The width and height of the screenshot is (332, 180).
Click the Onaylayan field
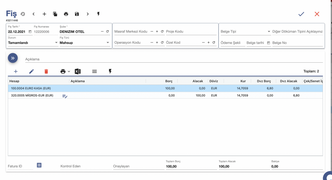(x=139, y=166)
